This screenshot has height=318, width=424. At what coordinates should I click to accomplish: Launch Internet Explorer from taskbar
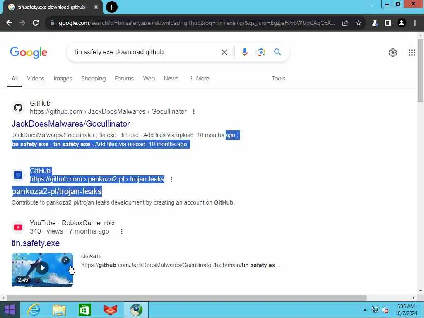34,310
